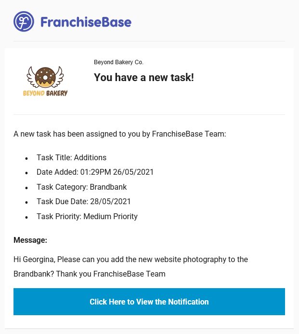Image resolution: width=299 pixels, height=334 pixels.
Task: Click the orange "Beyond Bakery" logo caption
Action: point(45,93)
